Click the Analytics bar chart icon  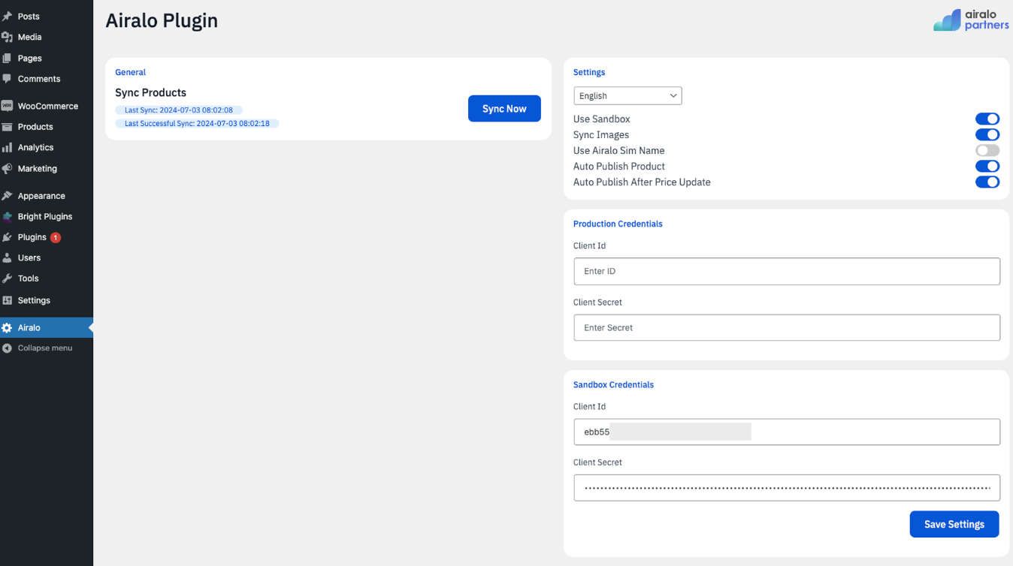[x=7, y=148]
